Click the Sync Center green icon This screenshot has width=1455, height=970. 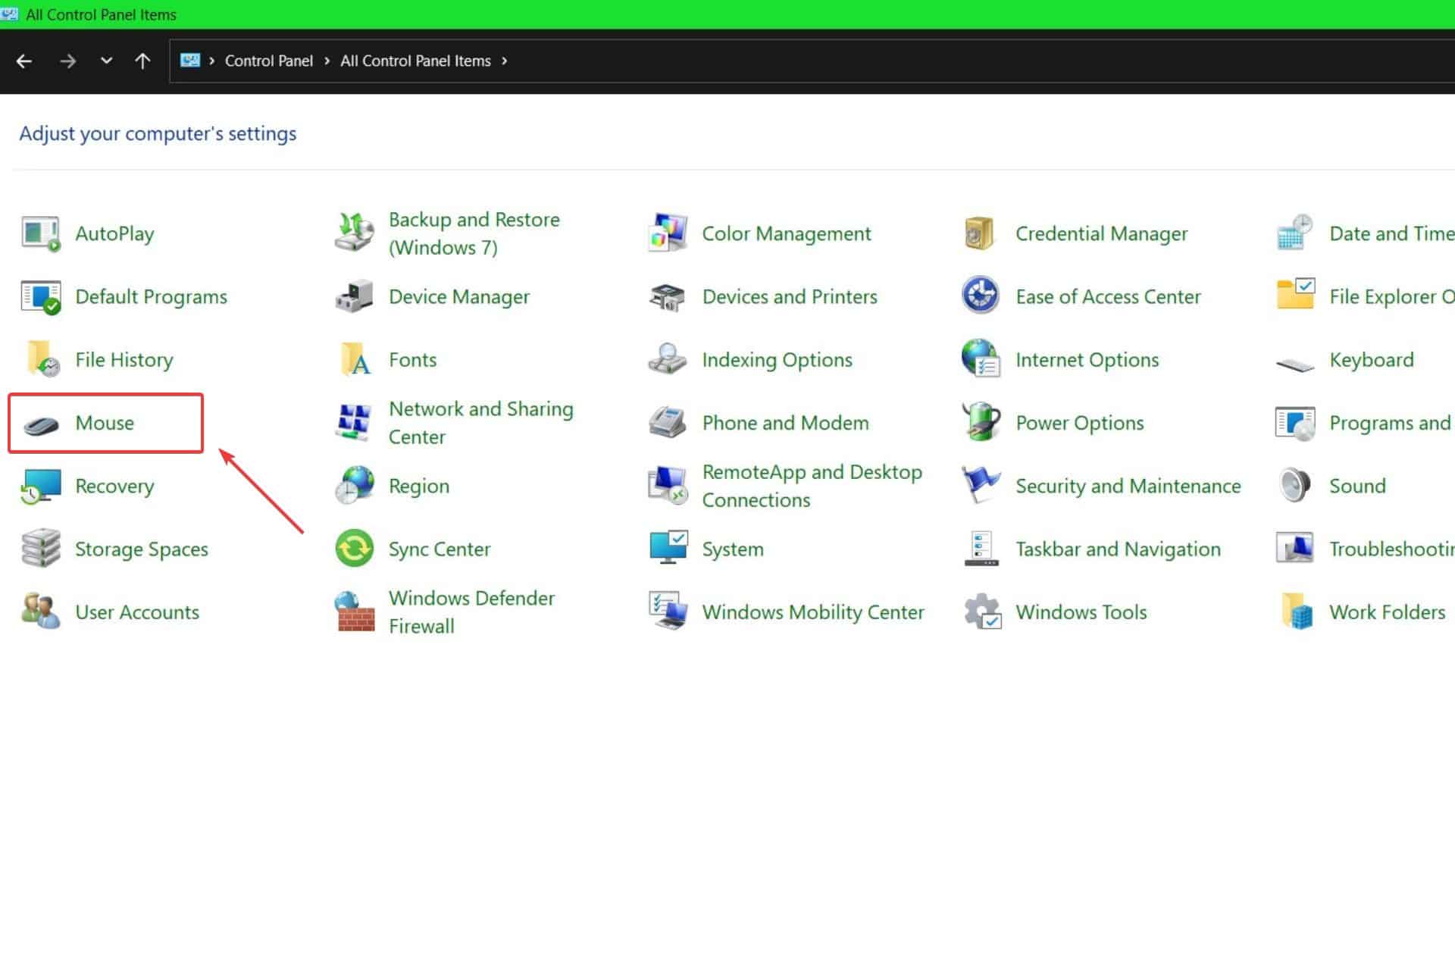[354, 549]
